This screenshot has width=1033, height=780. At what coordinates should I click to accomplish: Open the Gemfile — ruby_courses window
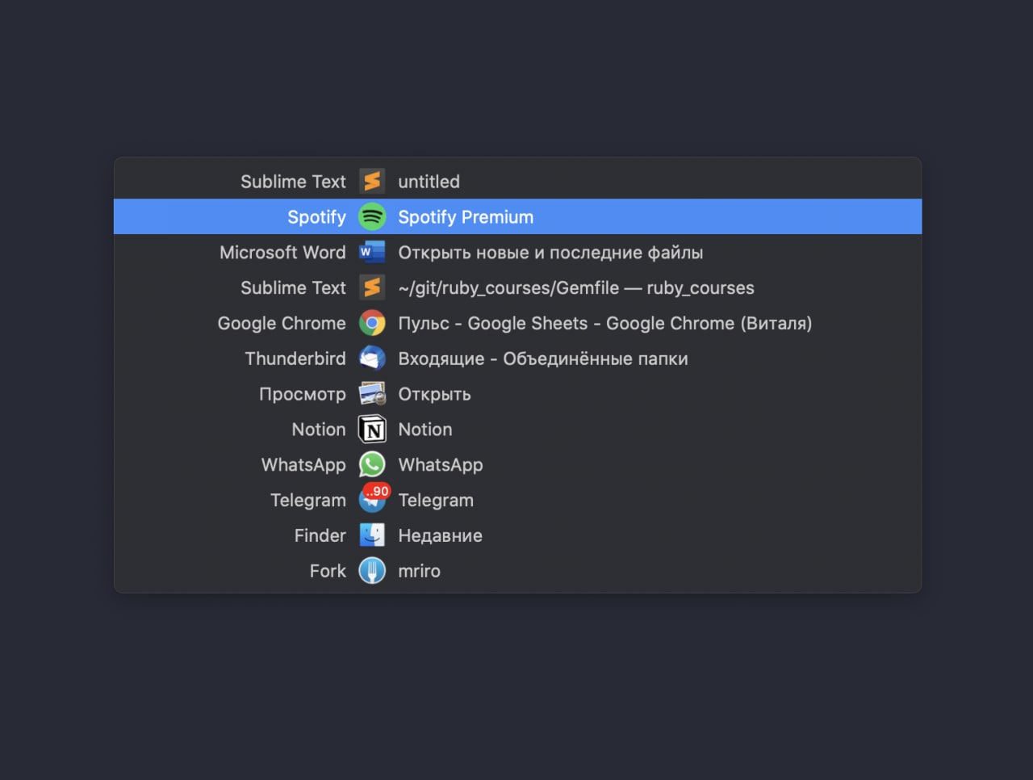575,288
